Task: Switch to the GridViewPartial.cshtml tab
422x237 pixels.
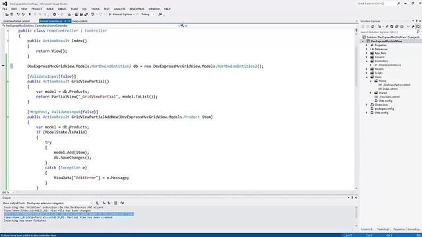Action: pos(16,21)
